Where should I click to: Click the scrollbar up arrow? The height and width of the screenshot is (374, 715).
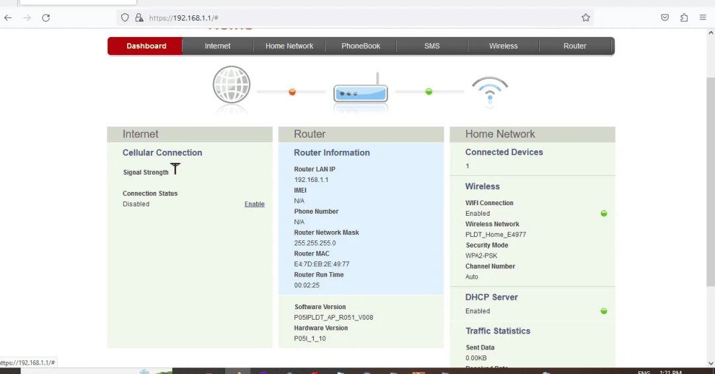(x=710, y=33)
